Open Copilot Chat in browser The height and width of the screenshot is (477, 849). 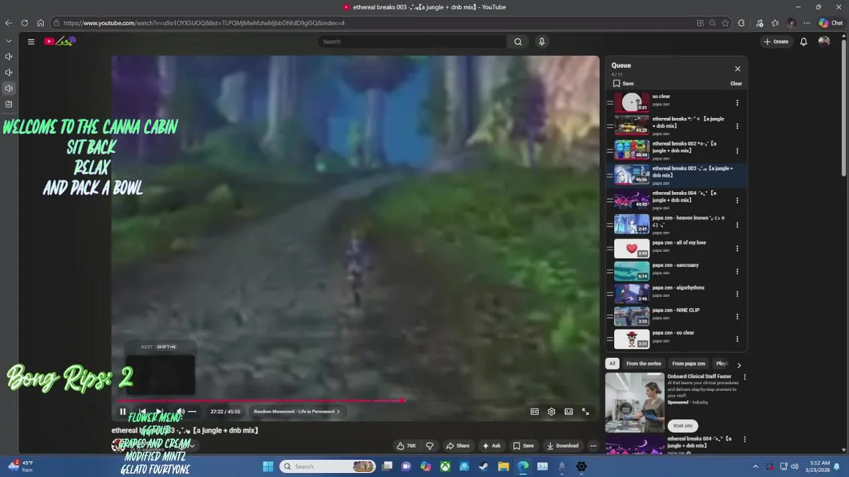point(830,23)
